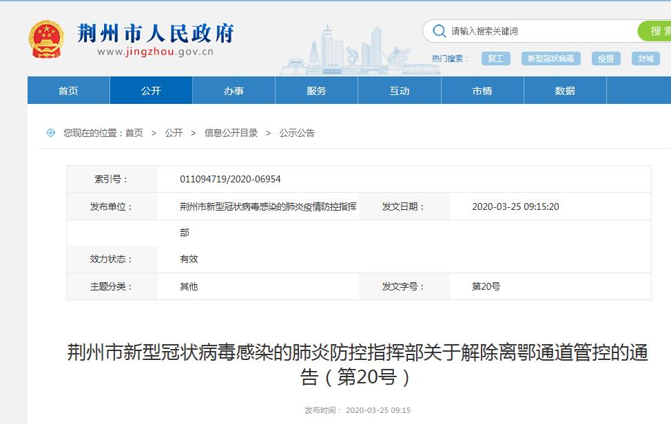
Task: Open the 首页 navigation tab
Action: click(x=68, y=91)
